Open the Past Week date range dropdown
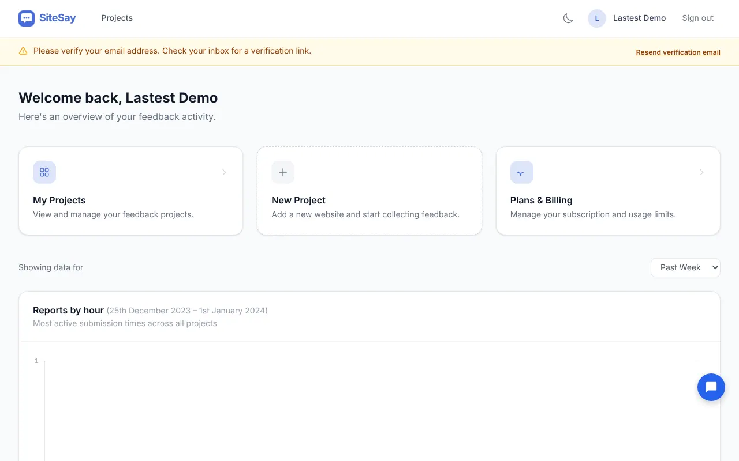The image size is (739, 461). (685, 267)
